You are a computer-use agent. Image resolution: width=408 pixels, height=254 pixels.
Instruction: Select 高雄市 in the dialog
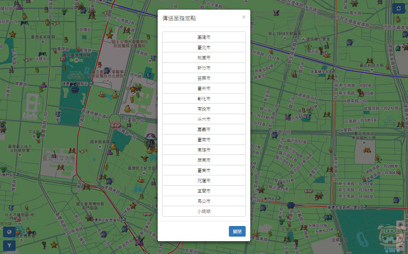(204, 150)
